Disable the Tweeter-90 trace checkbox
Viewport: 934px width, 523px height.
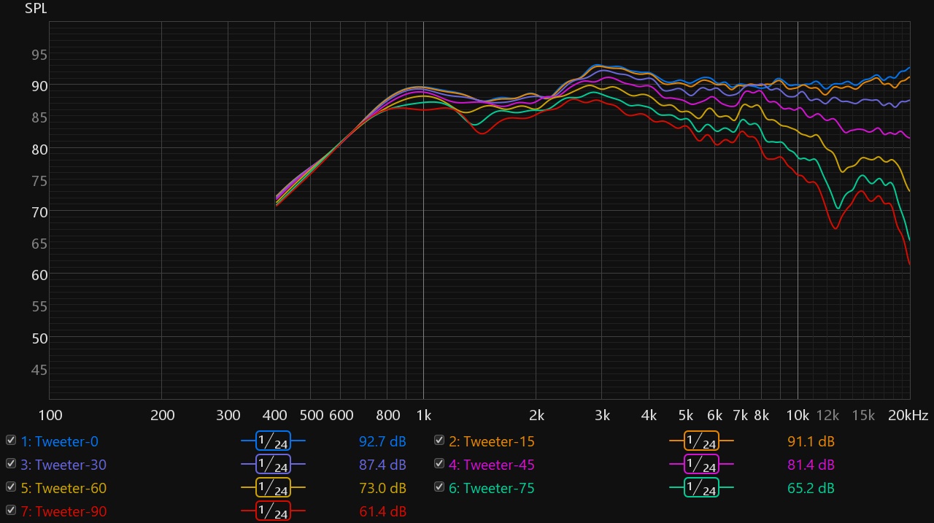[x=11, y=511]
